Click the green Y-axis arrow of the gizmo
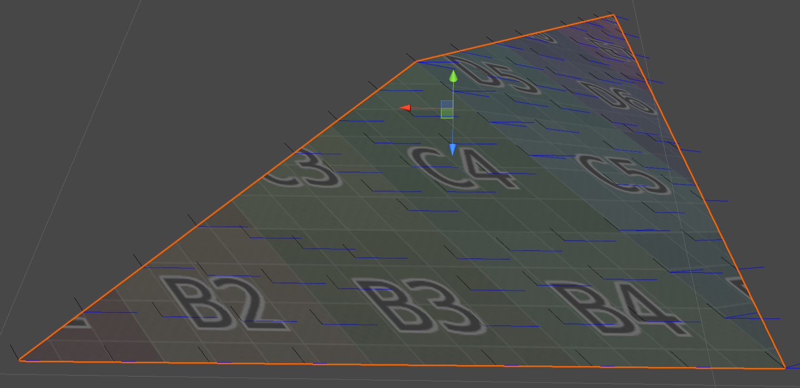 [x=453, y=76]
